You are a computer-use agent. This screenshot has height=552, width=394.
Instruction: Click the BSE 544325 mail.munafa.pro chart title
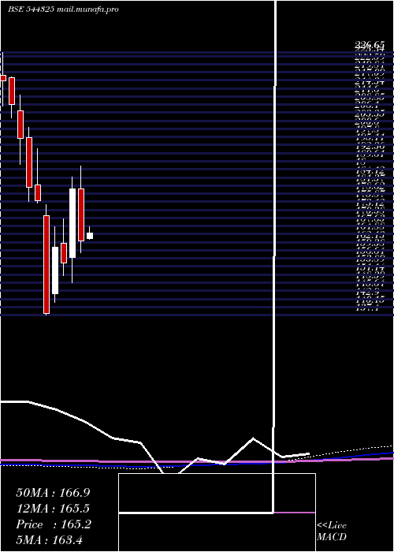pos(63,9)
